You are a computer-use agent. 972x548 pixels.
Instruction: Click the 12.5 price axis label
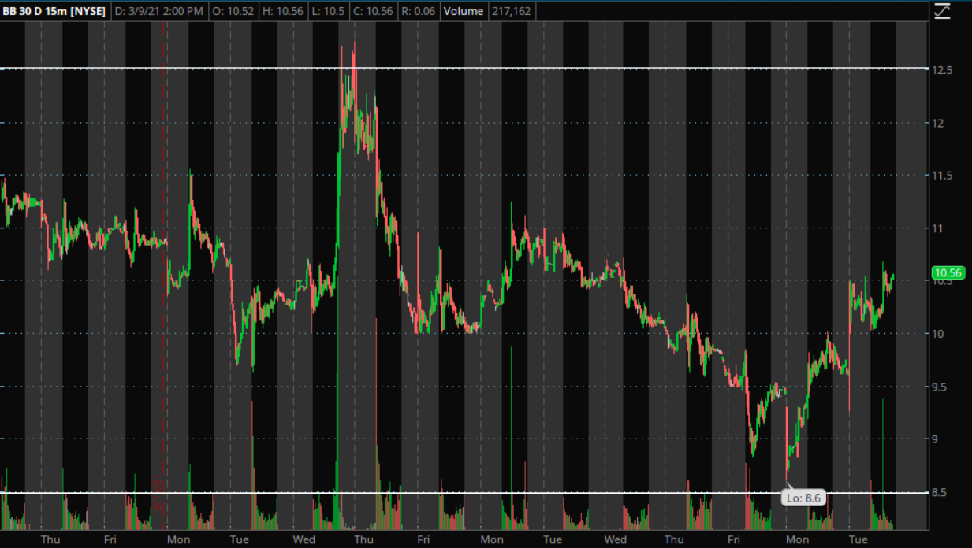[944, 70]
